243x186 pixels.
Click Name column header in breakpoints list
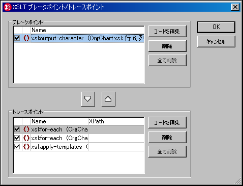coord(87,30)
